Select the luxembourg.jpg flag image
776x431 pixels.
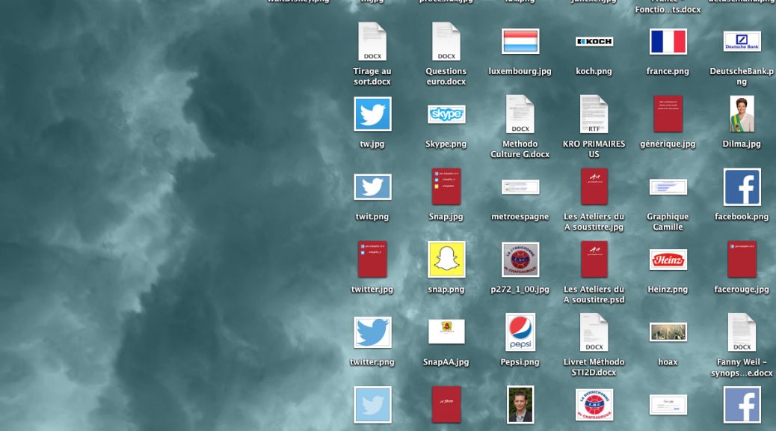coord(520,42)
